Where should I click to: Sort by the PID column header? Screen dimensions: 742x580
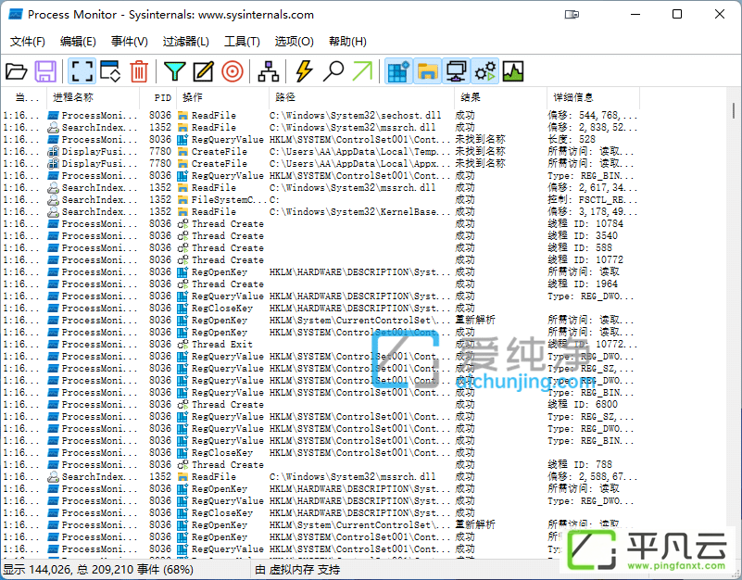click(x=158, y=97)
